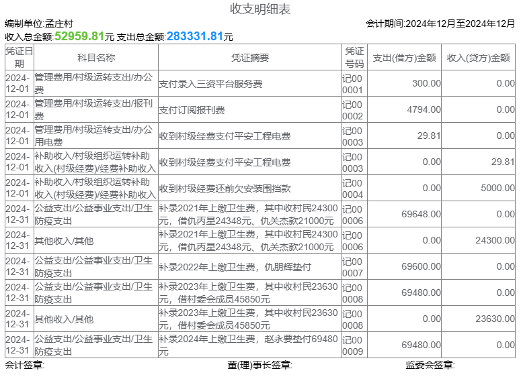Click the green total income amount 52959.81
Viewport: 523px width, 379px height.
pos(79,36)
